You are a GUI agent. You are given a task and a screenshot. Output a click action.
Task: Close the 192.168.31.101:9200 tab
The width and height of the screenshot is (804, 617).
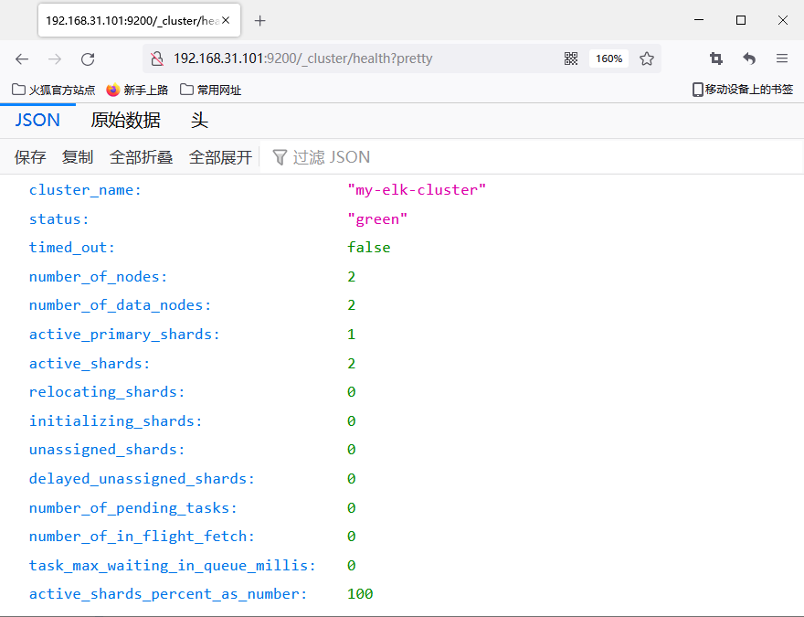point(226,20)
